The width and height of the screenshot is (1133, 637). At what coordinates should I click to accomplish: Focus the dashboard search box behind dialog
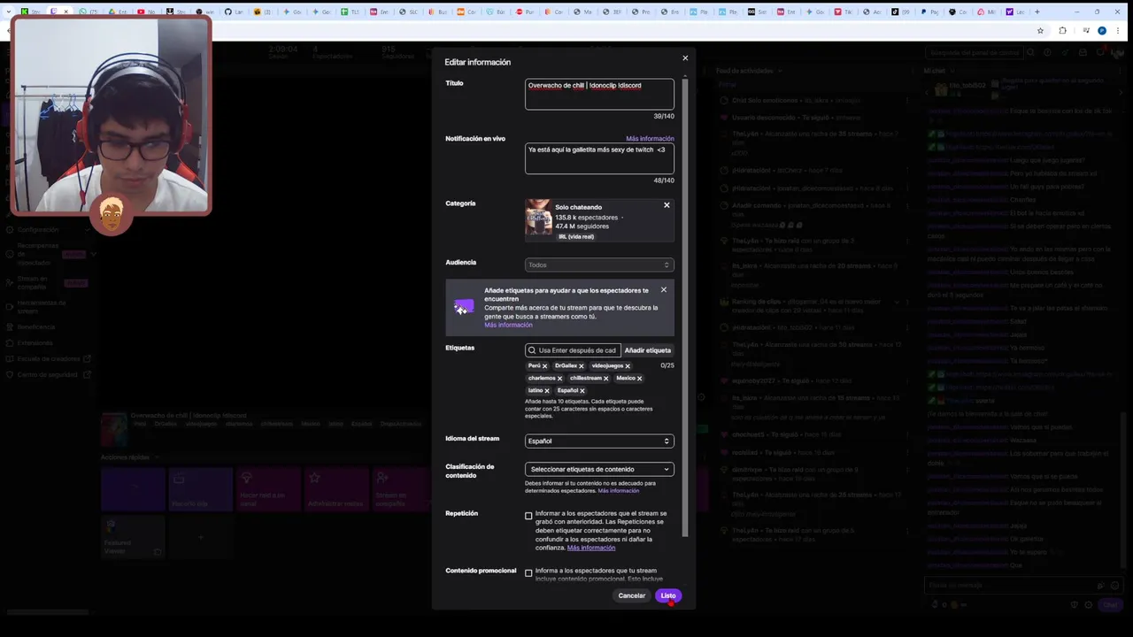[974, 53]
